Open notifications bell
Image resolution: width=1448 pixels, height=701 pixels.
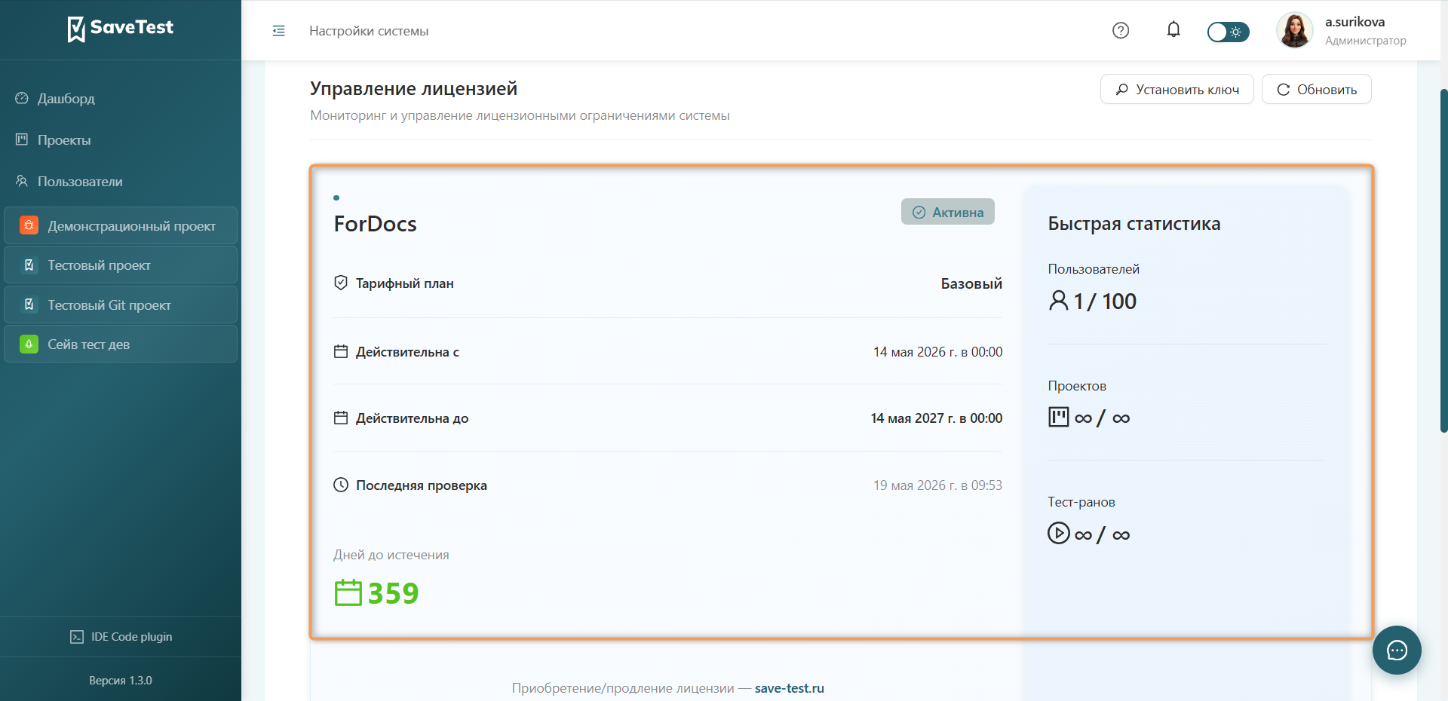(1173, 29)
